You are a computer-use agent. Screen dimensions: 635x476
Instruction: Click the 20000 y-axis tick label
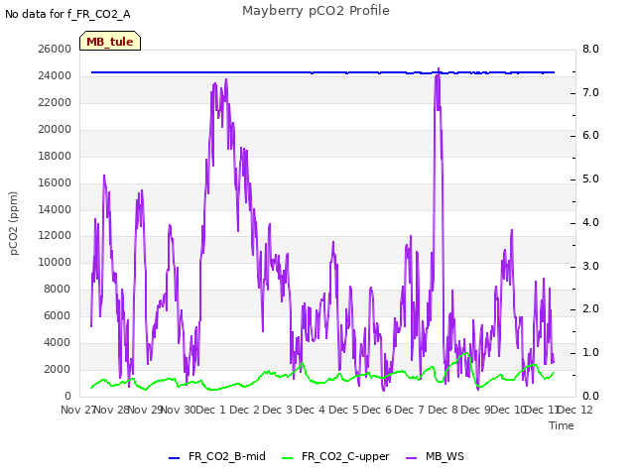click(x=55, y=129)
